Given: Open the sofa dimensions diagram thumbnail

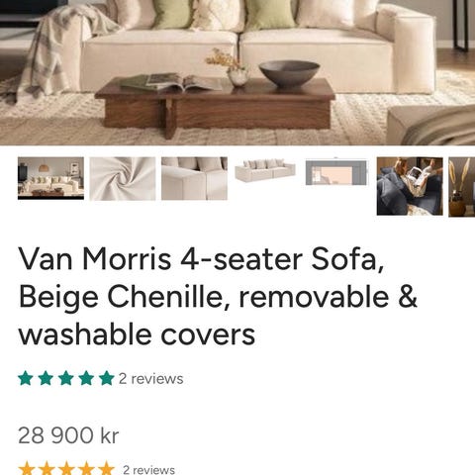Looking at the screenshot, I should (x=336, y=172).
